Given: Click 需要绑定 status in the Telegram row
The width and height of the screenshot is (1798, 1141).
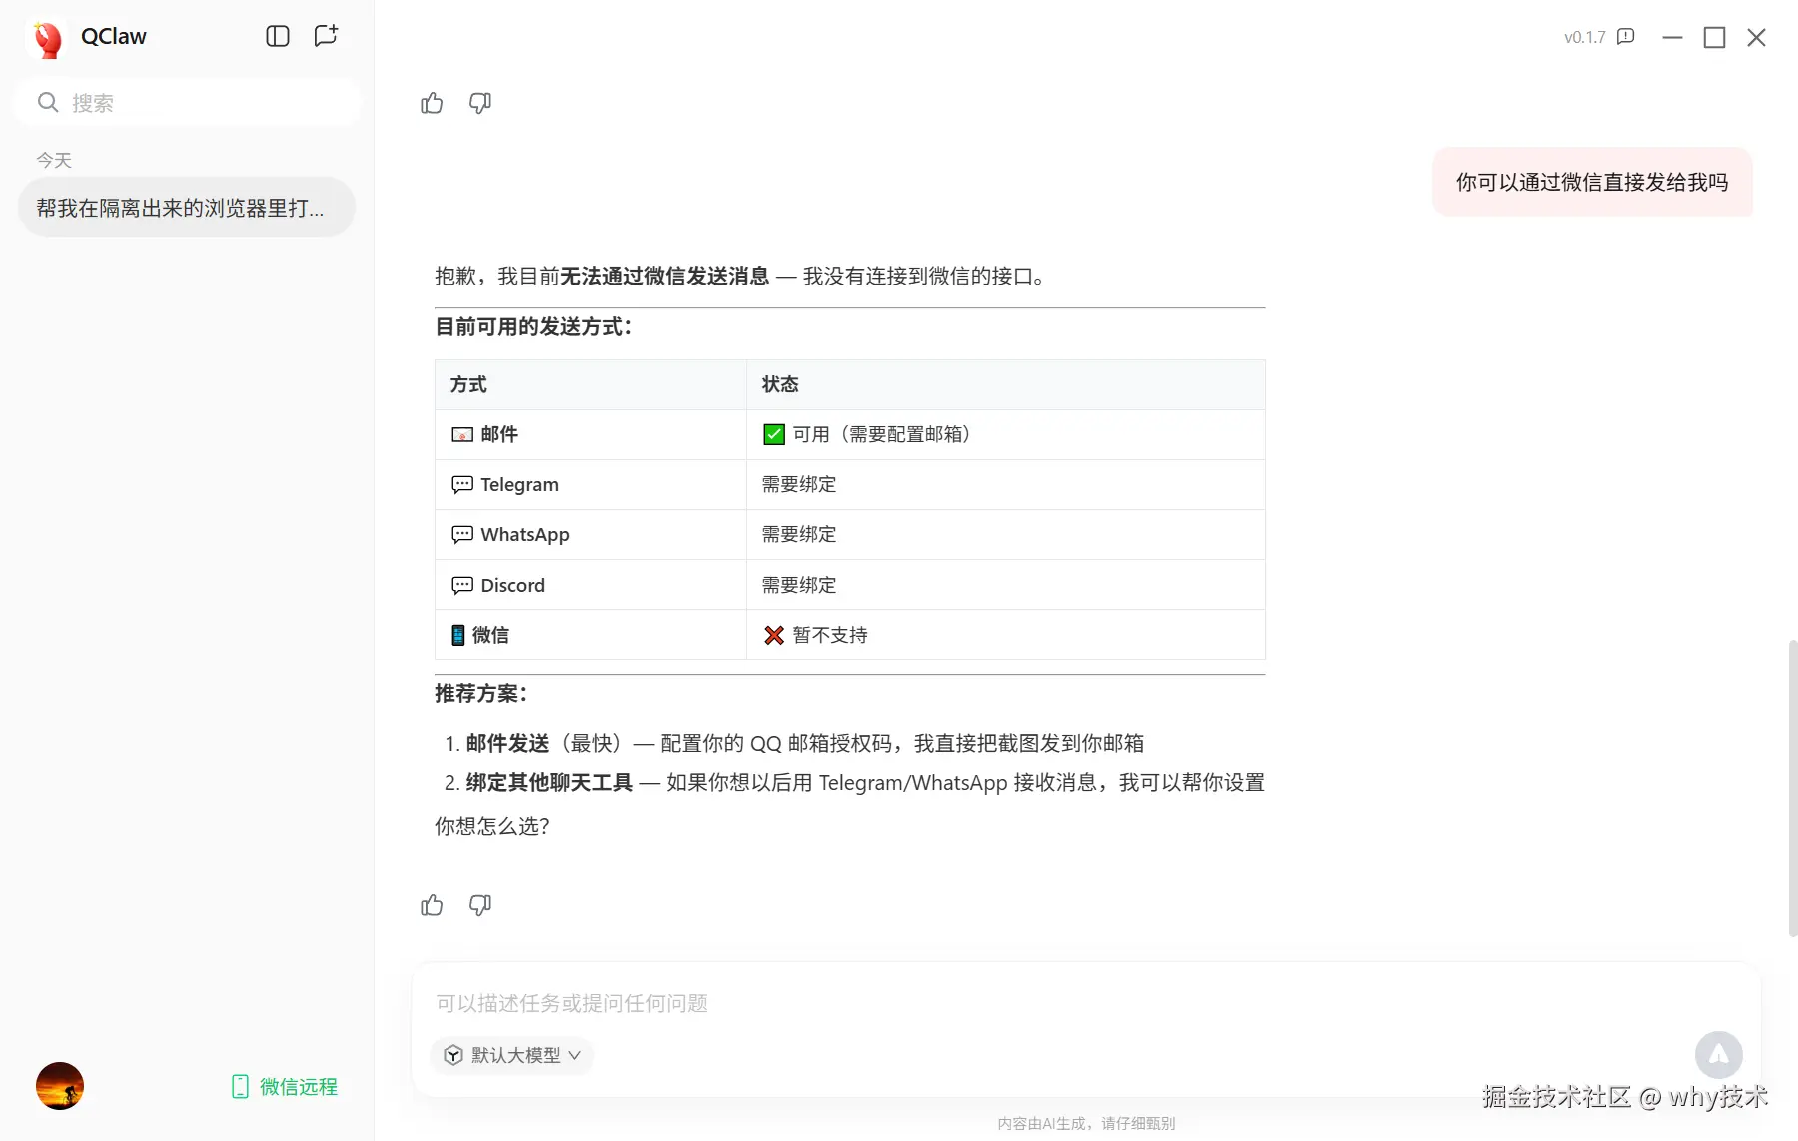Looking at the screenshot, I should click(1006, 484).
